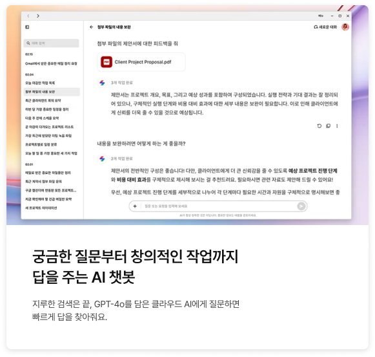Screen dimensions: 375x357
Task: Click the heading 궁금한 질문부터 창의적인 작업까지
Action: pos(136,256)
